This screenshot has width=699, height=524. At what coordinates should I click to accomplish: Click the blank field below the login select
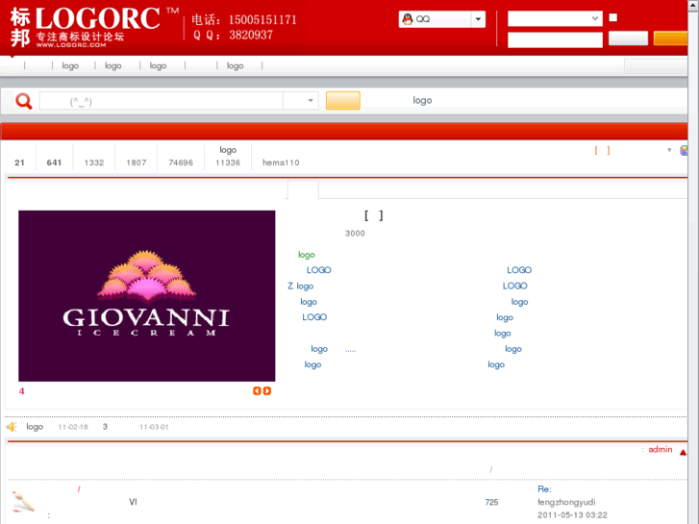pos(555,39)
